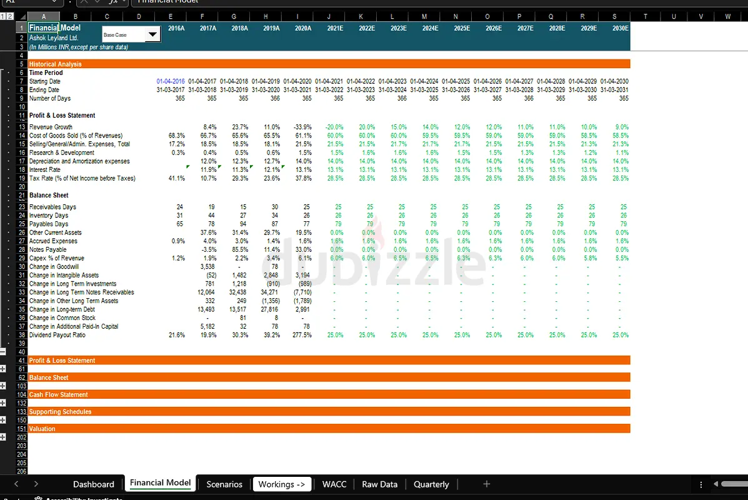Open the WACC sheet tab
Viewport: 748px width, 500px height.
point(334,484)
